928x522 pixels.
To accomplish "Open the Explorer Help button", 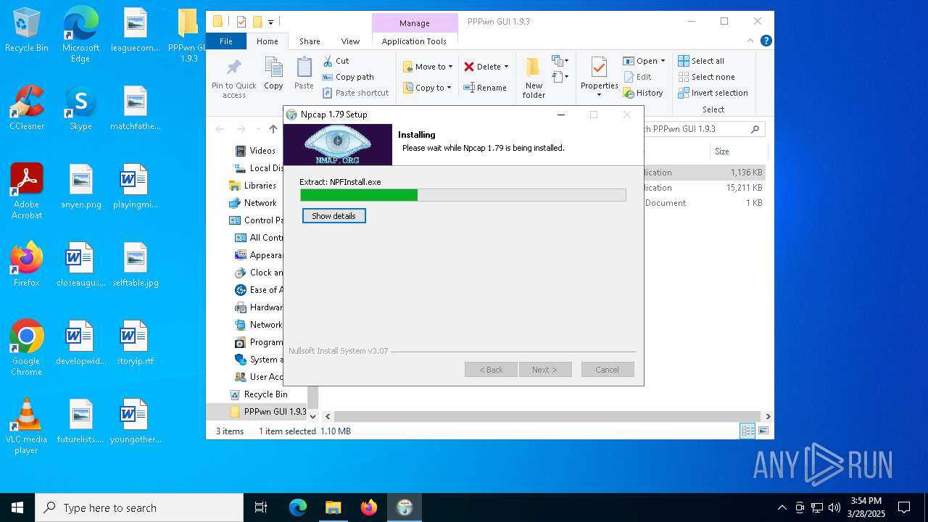I will [766, 41].
